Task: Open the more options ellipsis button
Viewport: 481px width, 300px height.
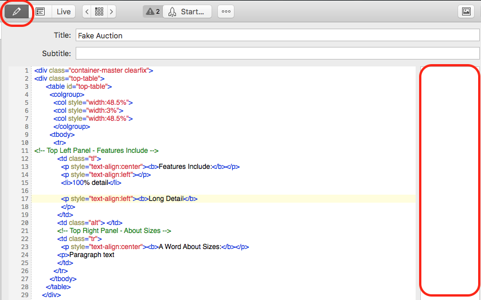Action: coord(226,11)
